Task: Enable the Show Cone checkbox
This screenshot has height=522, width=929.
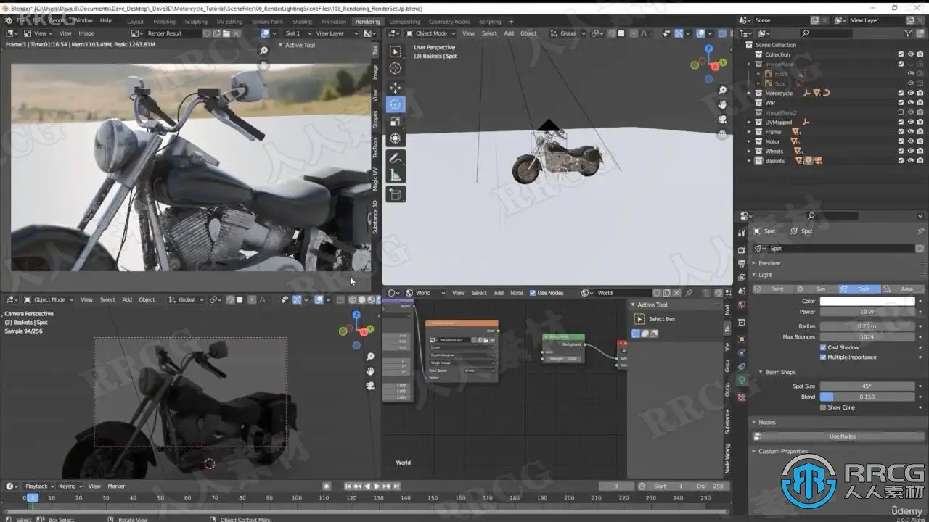Action: (x=823, y=407)
